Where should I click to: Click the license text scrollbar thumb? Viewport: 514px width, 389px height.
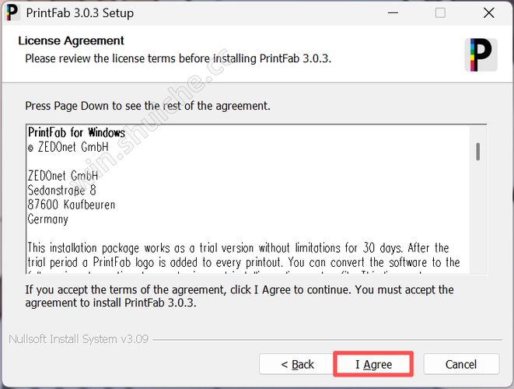(x=478, y=152)
